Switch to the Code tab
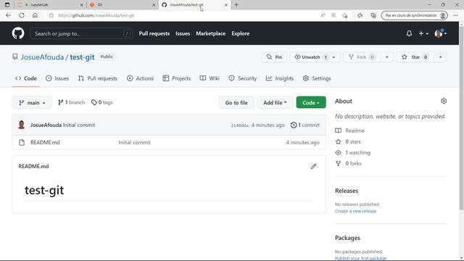464x261 pixels. 26,78
